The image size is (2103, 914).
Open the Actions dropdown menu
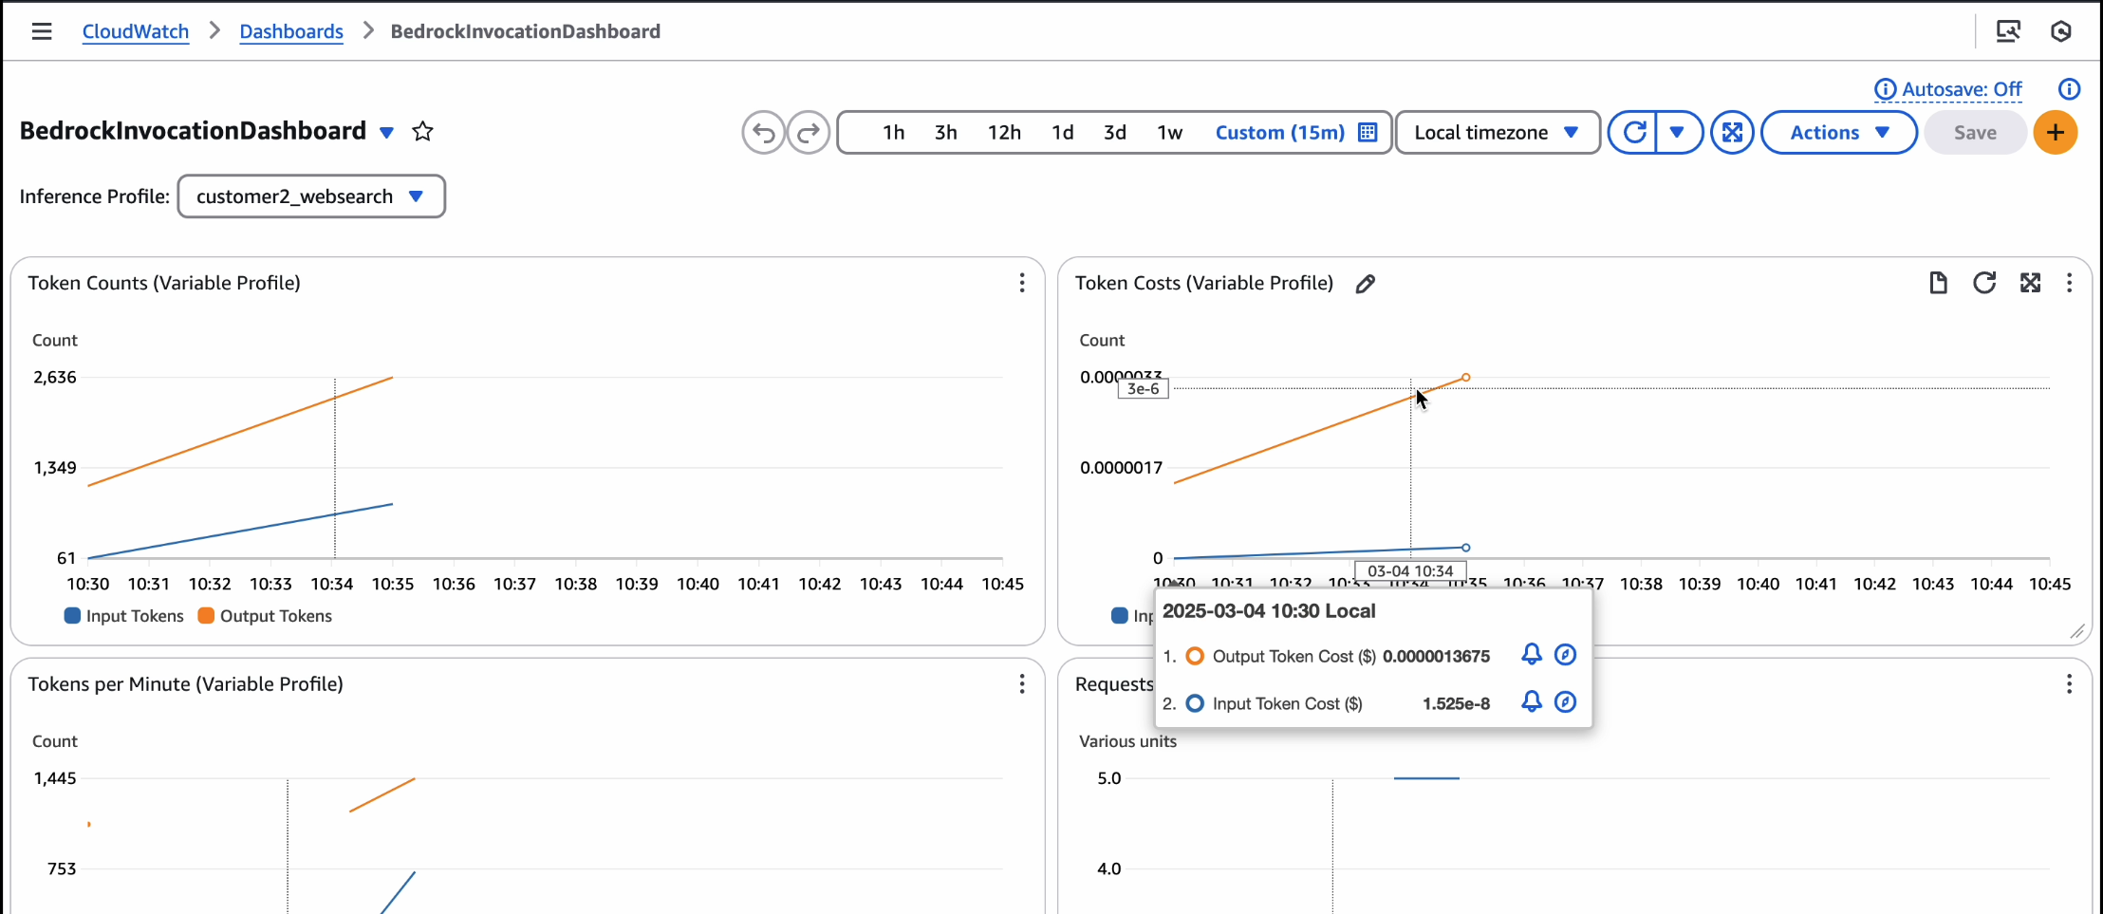1839,133
